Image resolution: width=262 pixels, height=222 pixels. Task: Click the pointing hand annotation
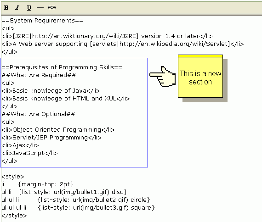[x=162, y=77]
